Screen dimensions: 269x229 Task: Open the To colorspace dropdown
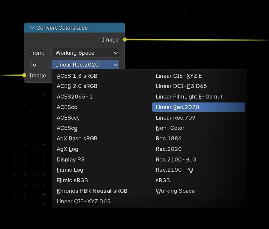click(85, 65)
